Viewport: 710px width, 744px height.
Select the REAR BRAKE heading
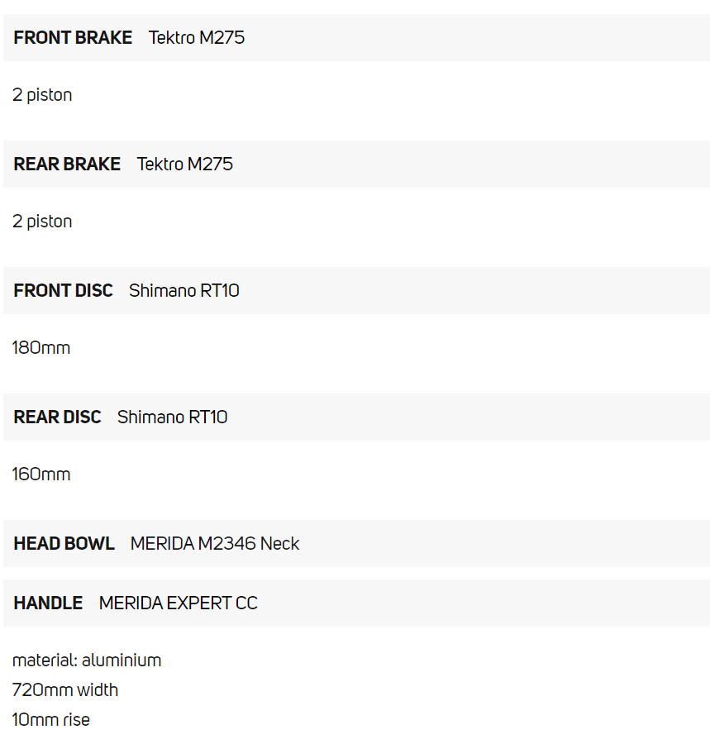[x=67, y=165]
